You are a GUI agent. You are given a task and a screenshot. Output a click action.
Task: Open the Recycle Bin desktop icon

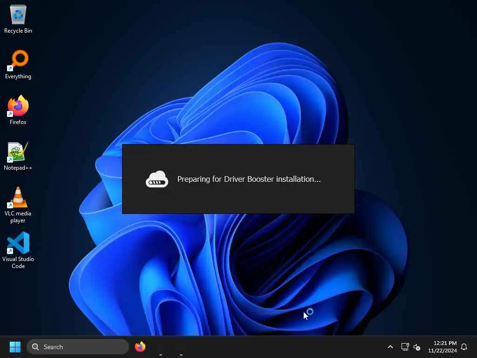click(x=18, y=19)
